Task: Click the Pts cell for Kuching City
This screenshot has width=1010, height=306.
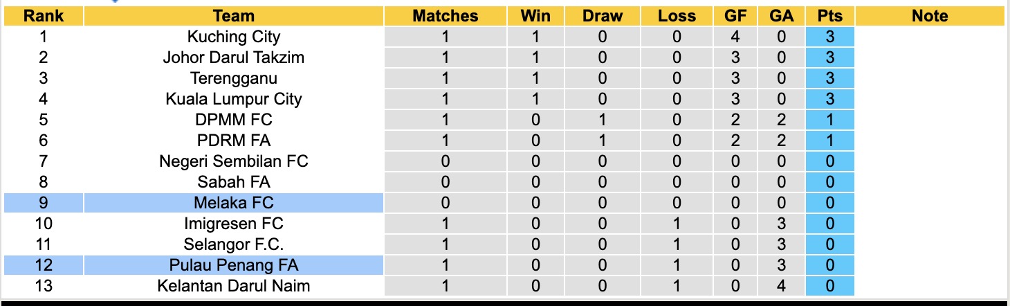Action: (829, 37)
